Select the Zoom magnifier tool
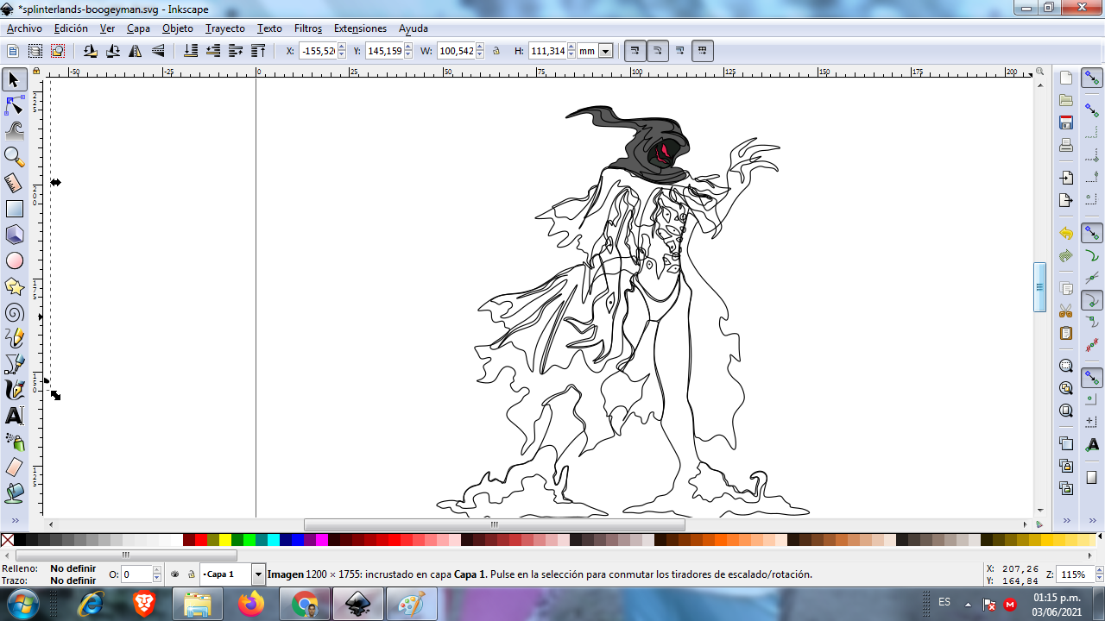This screenshot has width=1105, height=621. click(x=14, y=157)
